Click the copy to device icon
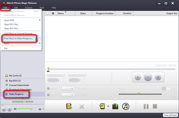The width and height of the screenshot is (179, 118). 103,106
